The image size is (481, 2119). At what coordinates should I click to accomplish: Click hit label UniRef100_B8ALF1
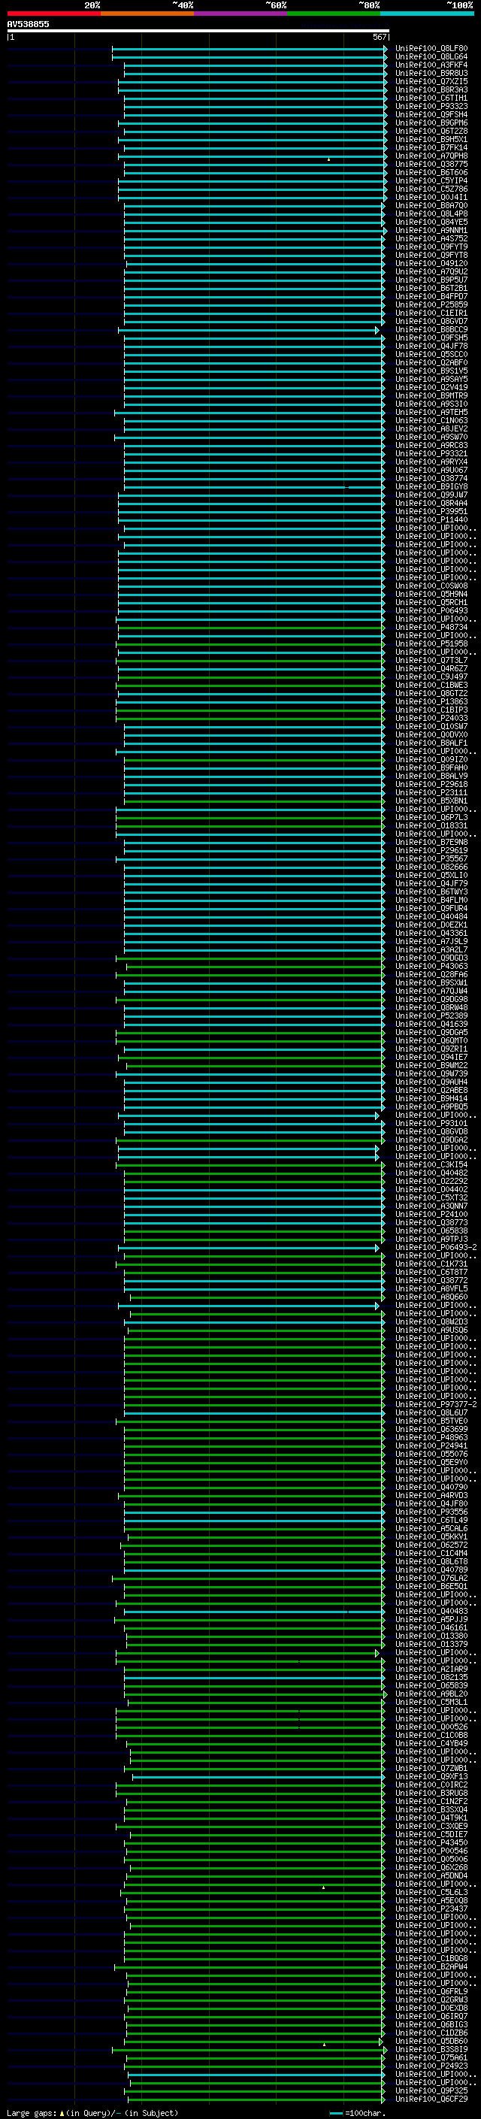click(x=431, y=743)
